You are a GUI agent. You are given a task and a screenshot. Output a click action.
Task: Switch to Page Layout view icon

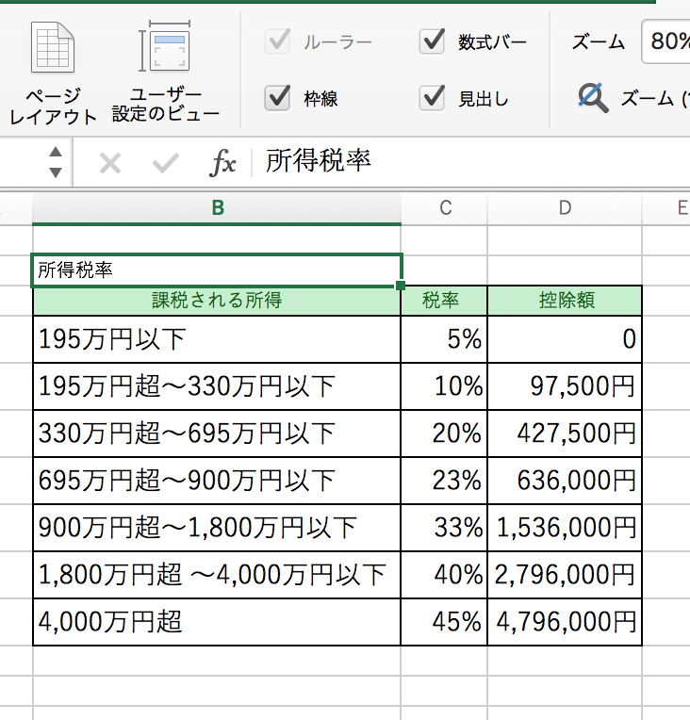pyautogui.click(x=53, y=47)
